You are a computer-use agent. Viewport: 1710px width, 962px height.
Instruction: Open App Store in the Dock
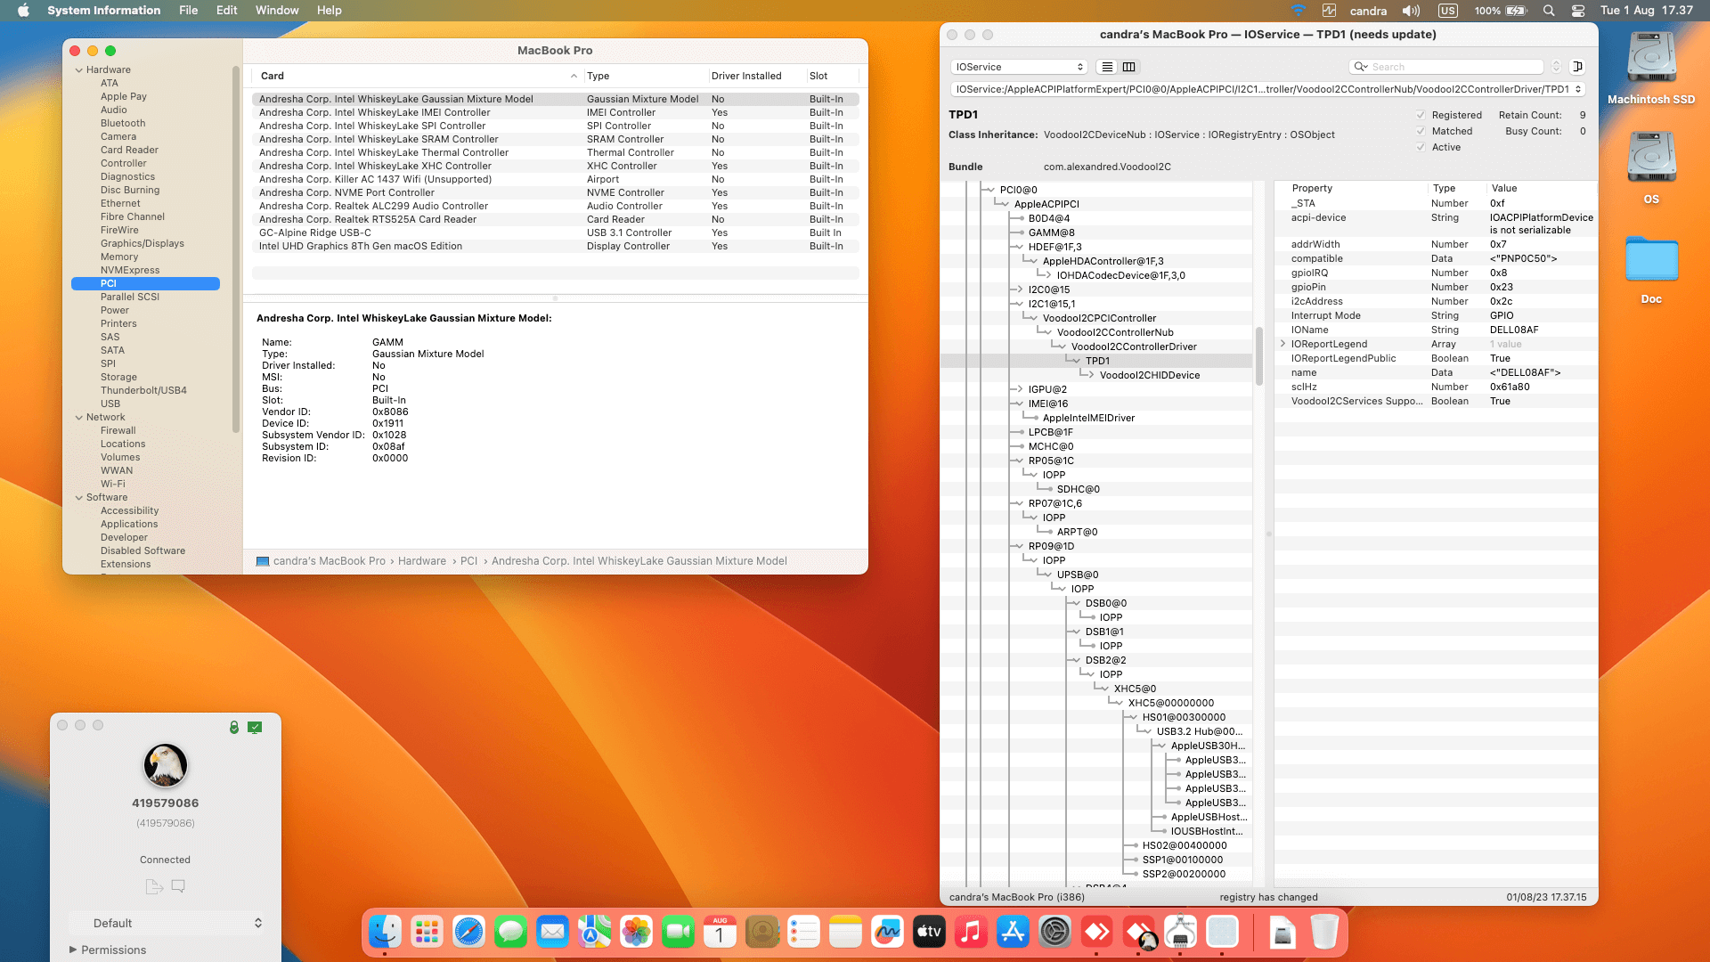point(1013,932)
